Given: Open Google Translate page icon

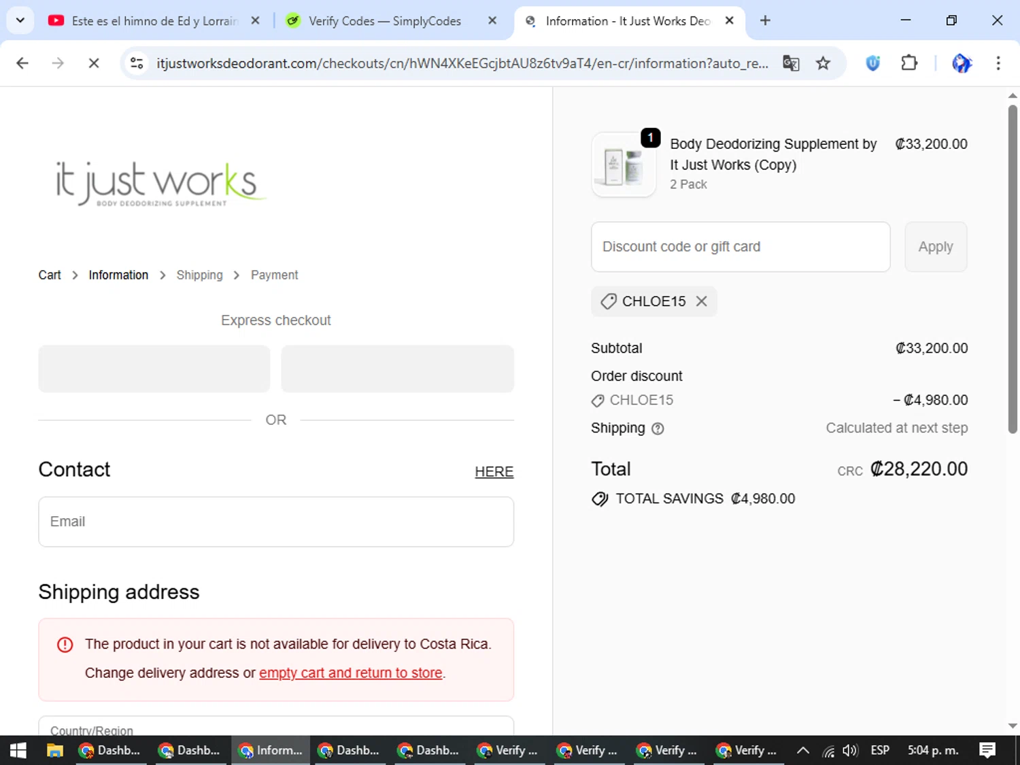Looking at the screenshot, I should pos(791,63).
